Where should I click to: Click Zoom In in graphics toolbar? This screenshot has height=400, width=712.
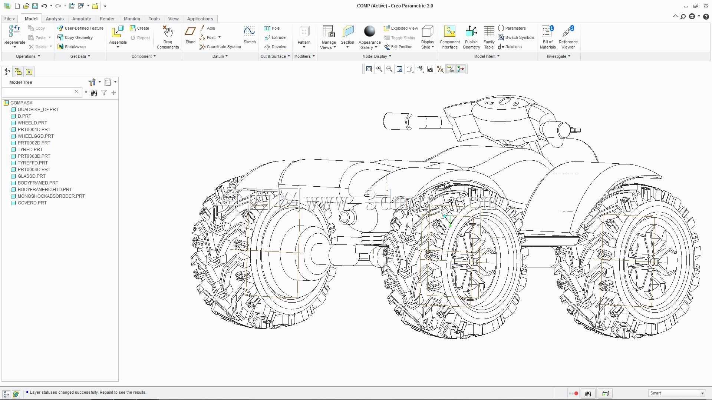click(x=379, y=69)
